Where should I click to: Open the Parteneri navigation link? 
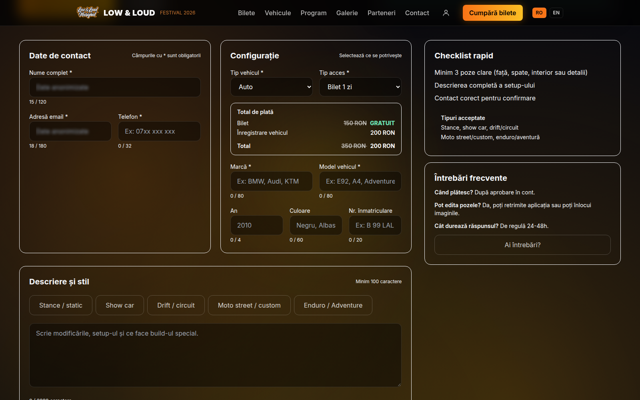[382, 13]
